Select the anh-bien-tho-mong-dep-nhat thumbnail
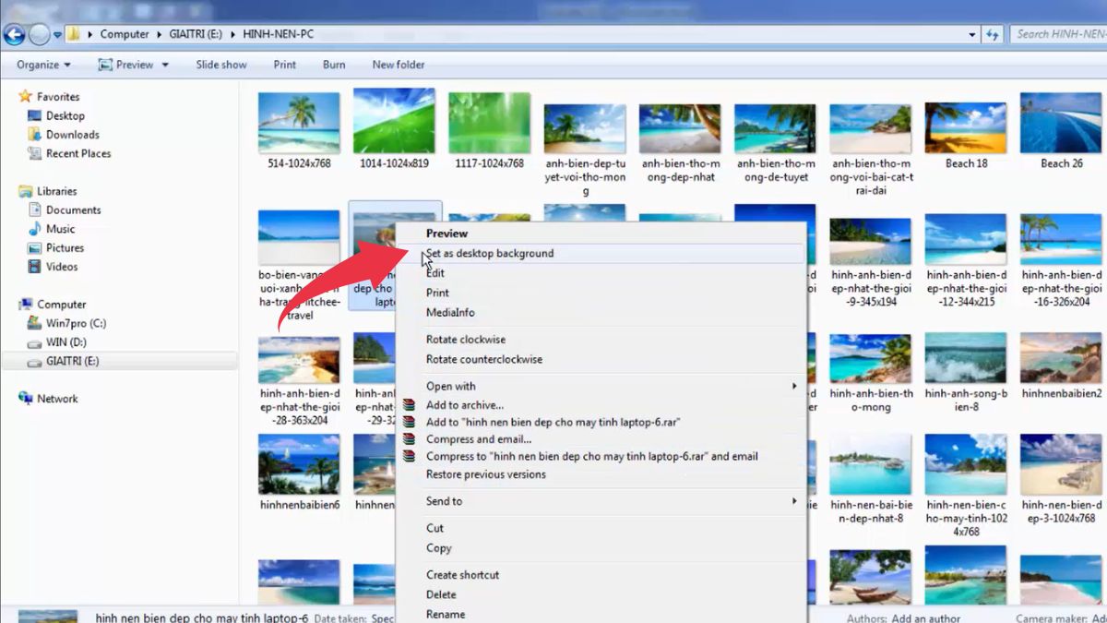Viewport: 1107px width, 623px height. 680,127
